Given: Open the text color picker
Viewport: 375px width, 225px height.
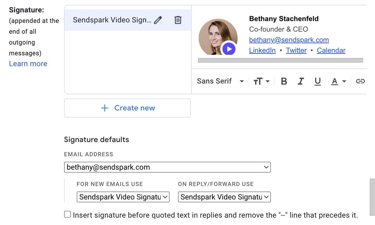Looking at the screenshot, I should 338,81.
